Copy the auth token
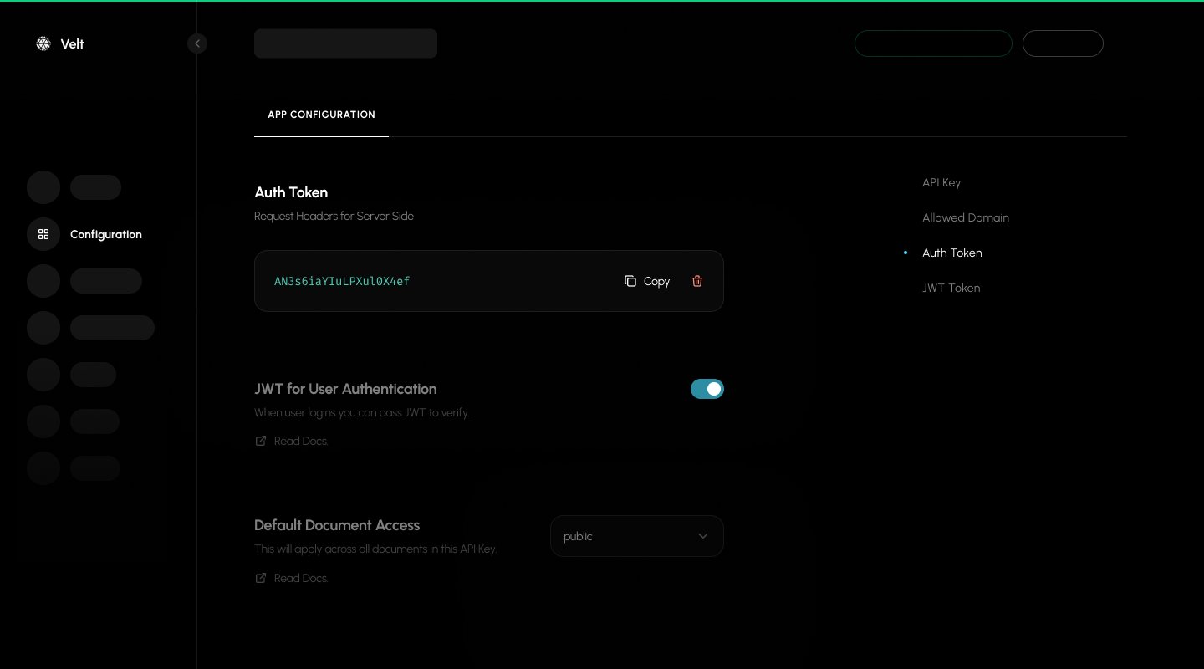Viewport: 1204px width, 669px height. coord(647,281)
